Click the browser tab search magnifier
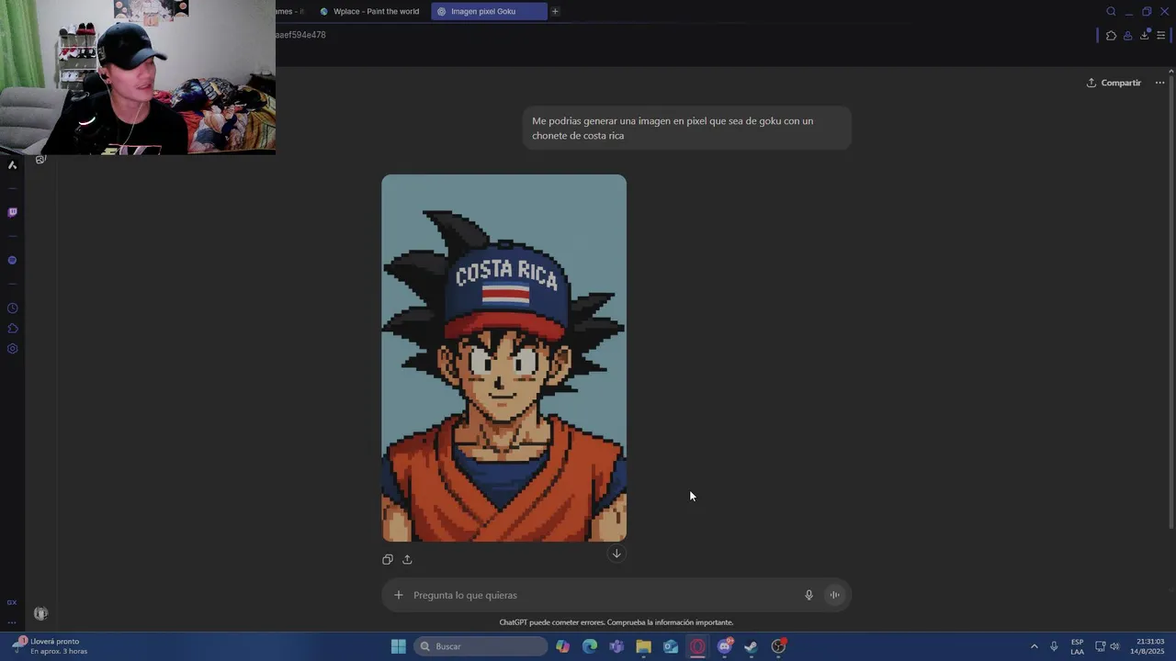The image size is (1176, 661). coord(1111,12)
